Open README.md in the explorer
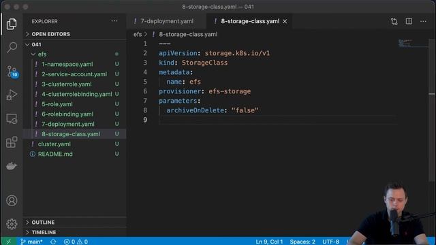Viewport: 436px width, 245px height. click(55, 154)
